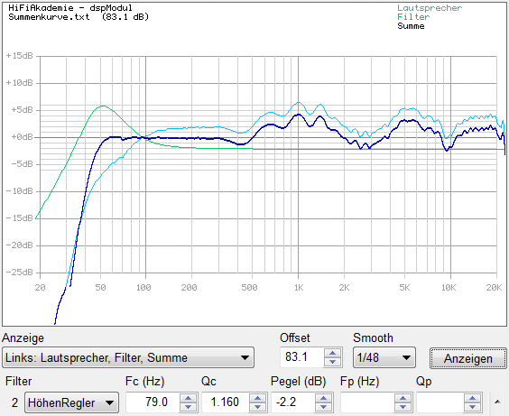Click the Qc field showing 1.160
Screen dimensions: 509x416
[x=226, y=402]
